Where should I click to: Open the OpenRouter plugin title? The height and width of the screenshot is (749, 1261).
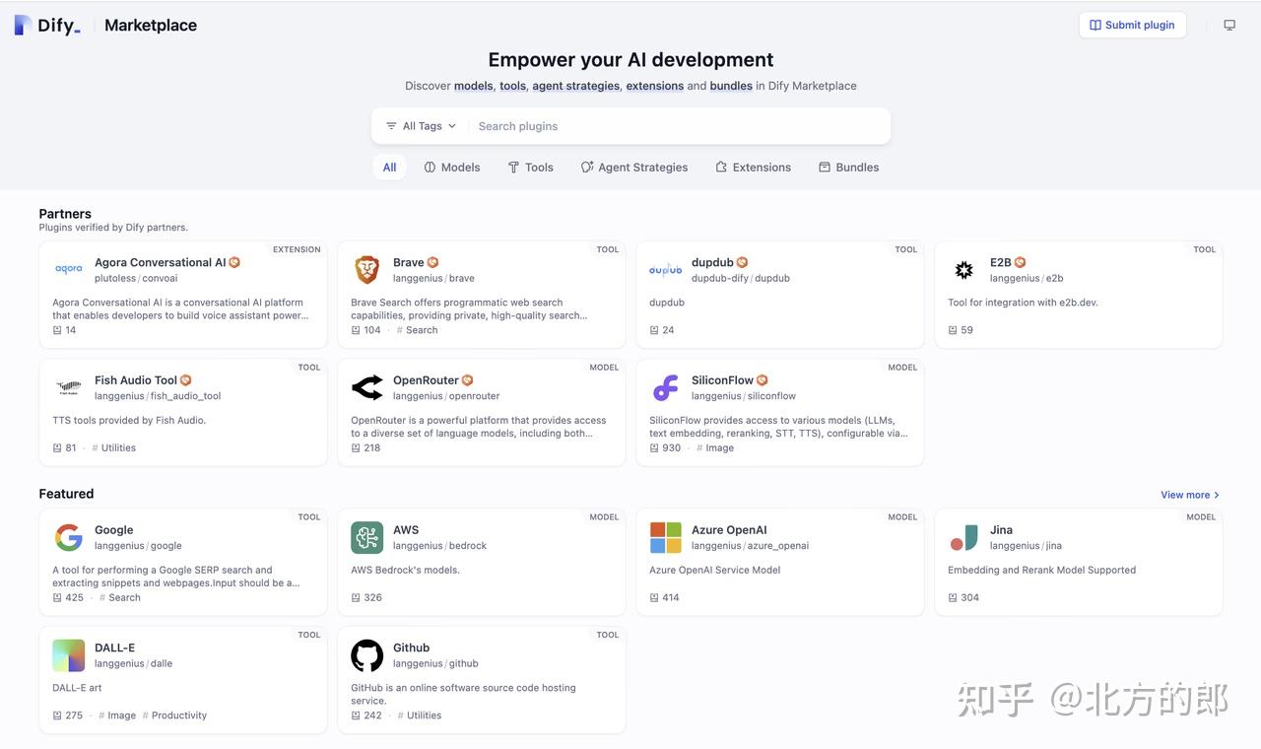427,380
